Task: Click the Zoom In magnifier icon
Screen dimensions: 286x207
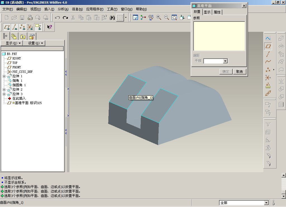Action: (159, 18)
